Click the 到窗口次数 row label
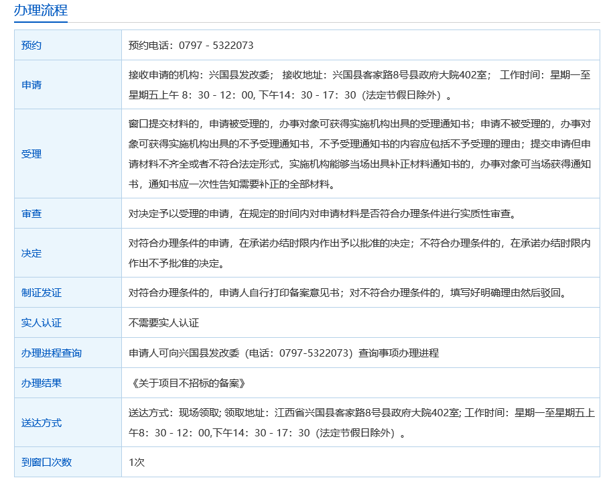This screenshot has height=488, width=615. tap(46, 463)
